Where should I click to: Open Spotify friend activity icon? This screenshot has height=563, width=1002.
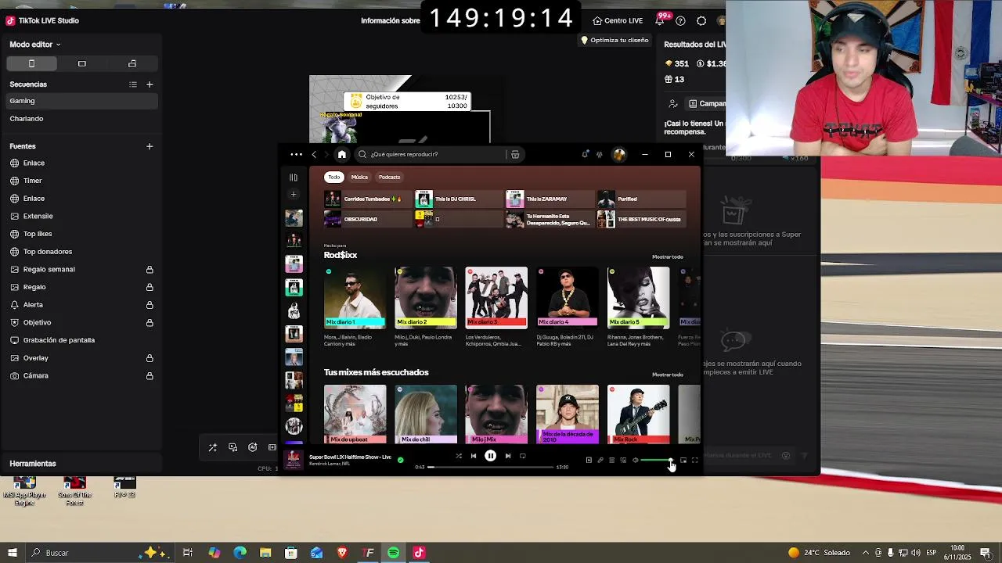(600, 154)
